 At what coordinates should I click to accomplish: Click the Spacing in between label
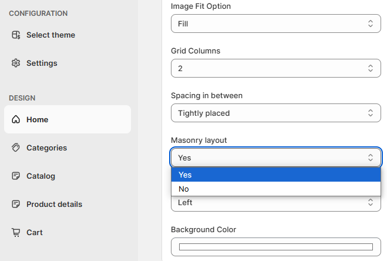coord(207,96)
